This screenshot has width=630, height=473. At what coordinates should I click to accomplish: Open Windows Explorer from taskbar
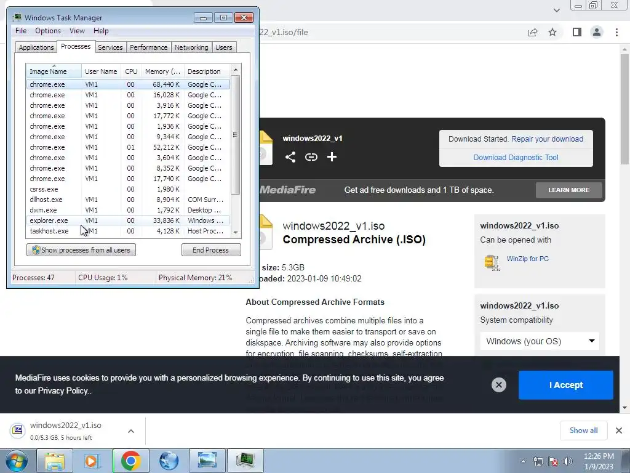pos(55,461)
